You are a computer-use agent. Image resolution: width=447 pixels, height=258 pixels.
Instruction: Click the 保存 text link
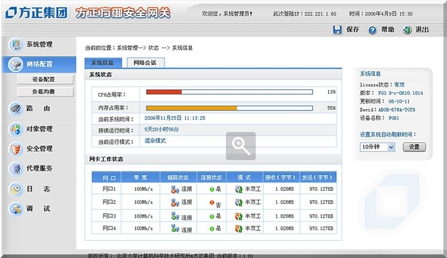pyautogui.click(x=353, y=30)
